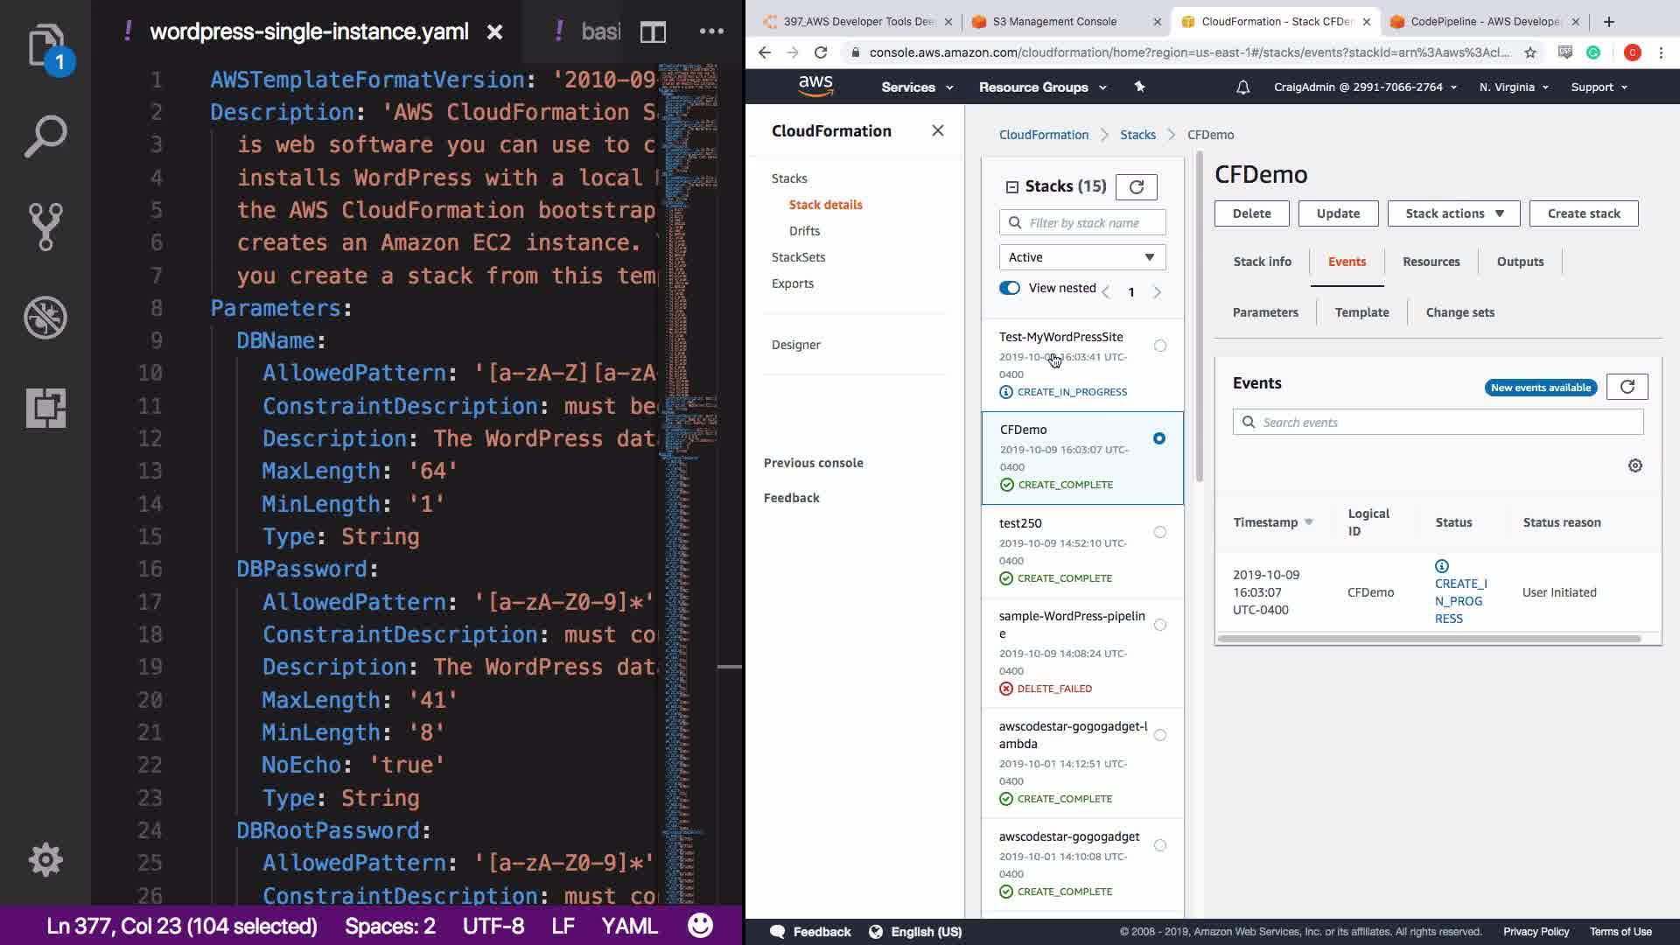
Task: Open the Search icon in activity bar
Action: [45, 136]
